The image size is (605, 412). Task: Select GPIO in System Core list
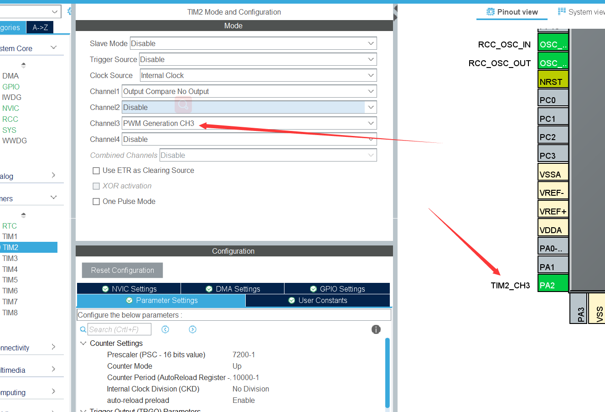pyautogui.click(x=11, y=87)
